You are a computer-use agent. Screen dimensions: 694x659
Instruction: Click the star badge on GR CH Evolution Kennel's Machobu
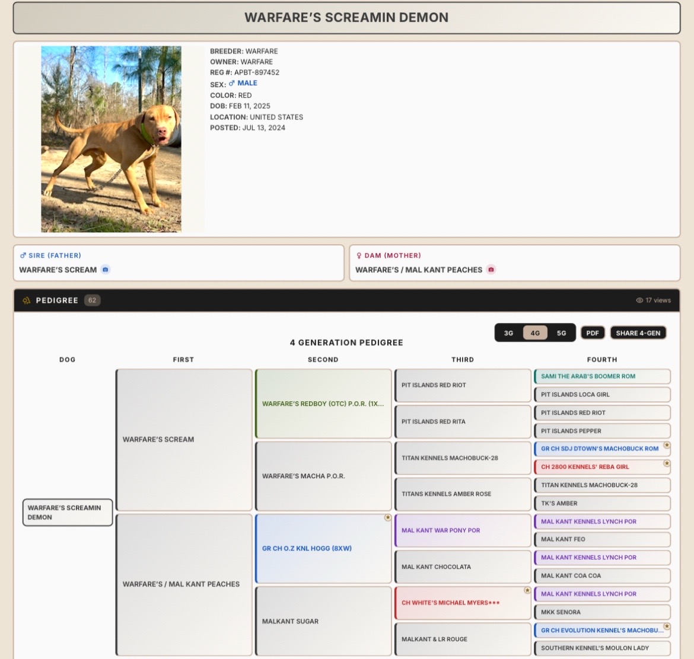point(667,627)
